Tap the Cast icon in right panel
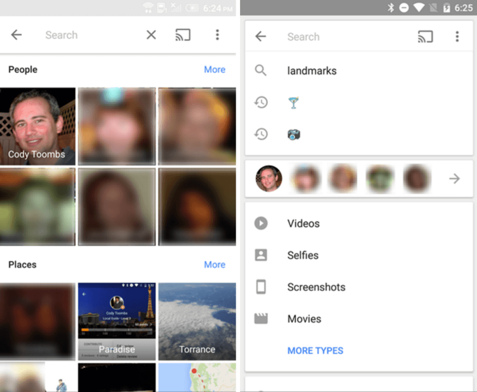 [425, 37]
